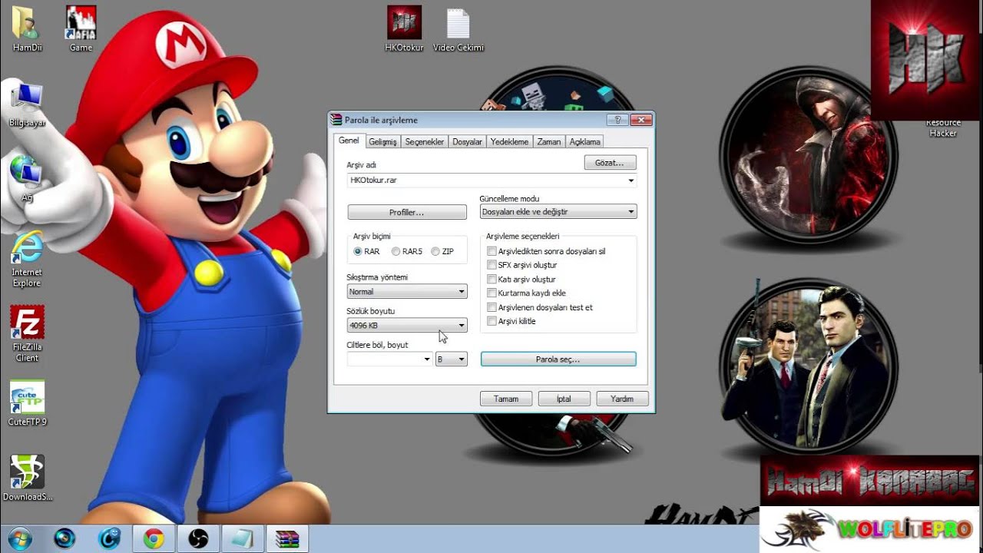Viewport: 983px width, 553px height.
Task: Go to the Dosyalar tab
Action: pyautogui.click(x=467, y=142)
